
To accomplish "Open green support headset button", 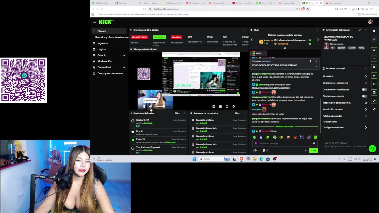I will (x=372, y=149).
